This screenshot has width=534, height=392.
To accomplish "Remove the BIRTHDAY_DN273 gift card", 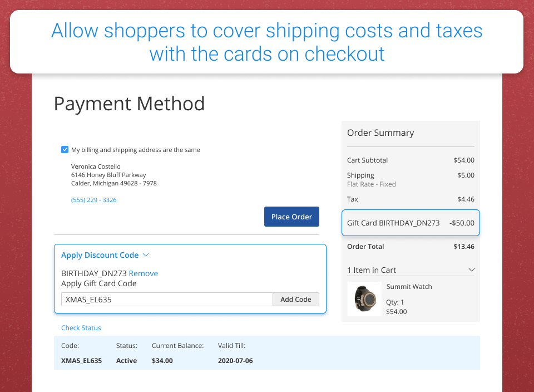I will [x=143, y=273].
